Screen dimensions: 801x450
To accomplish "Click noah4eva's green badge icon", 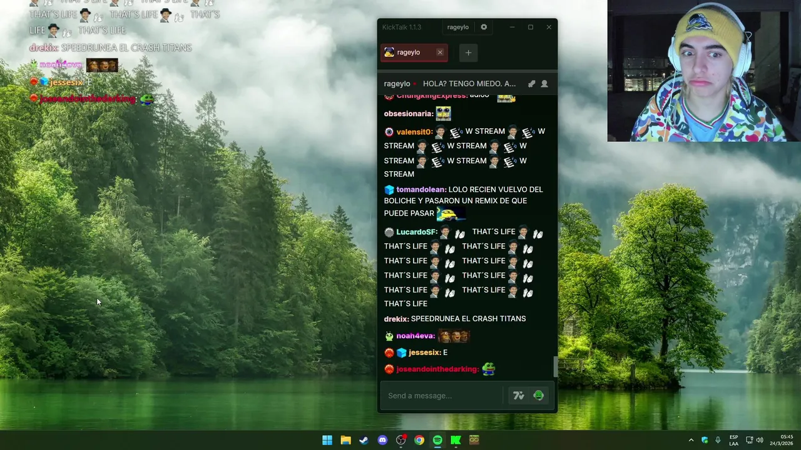I will click(x=389, y=336).
